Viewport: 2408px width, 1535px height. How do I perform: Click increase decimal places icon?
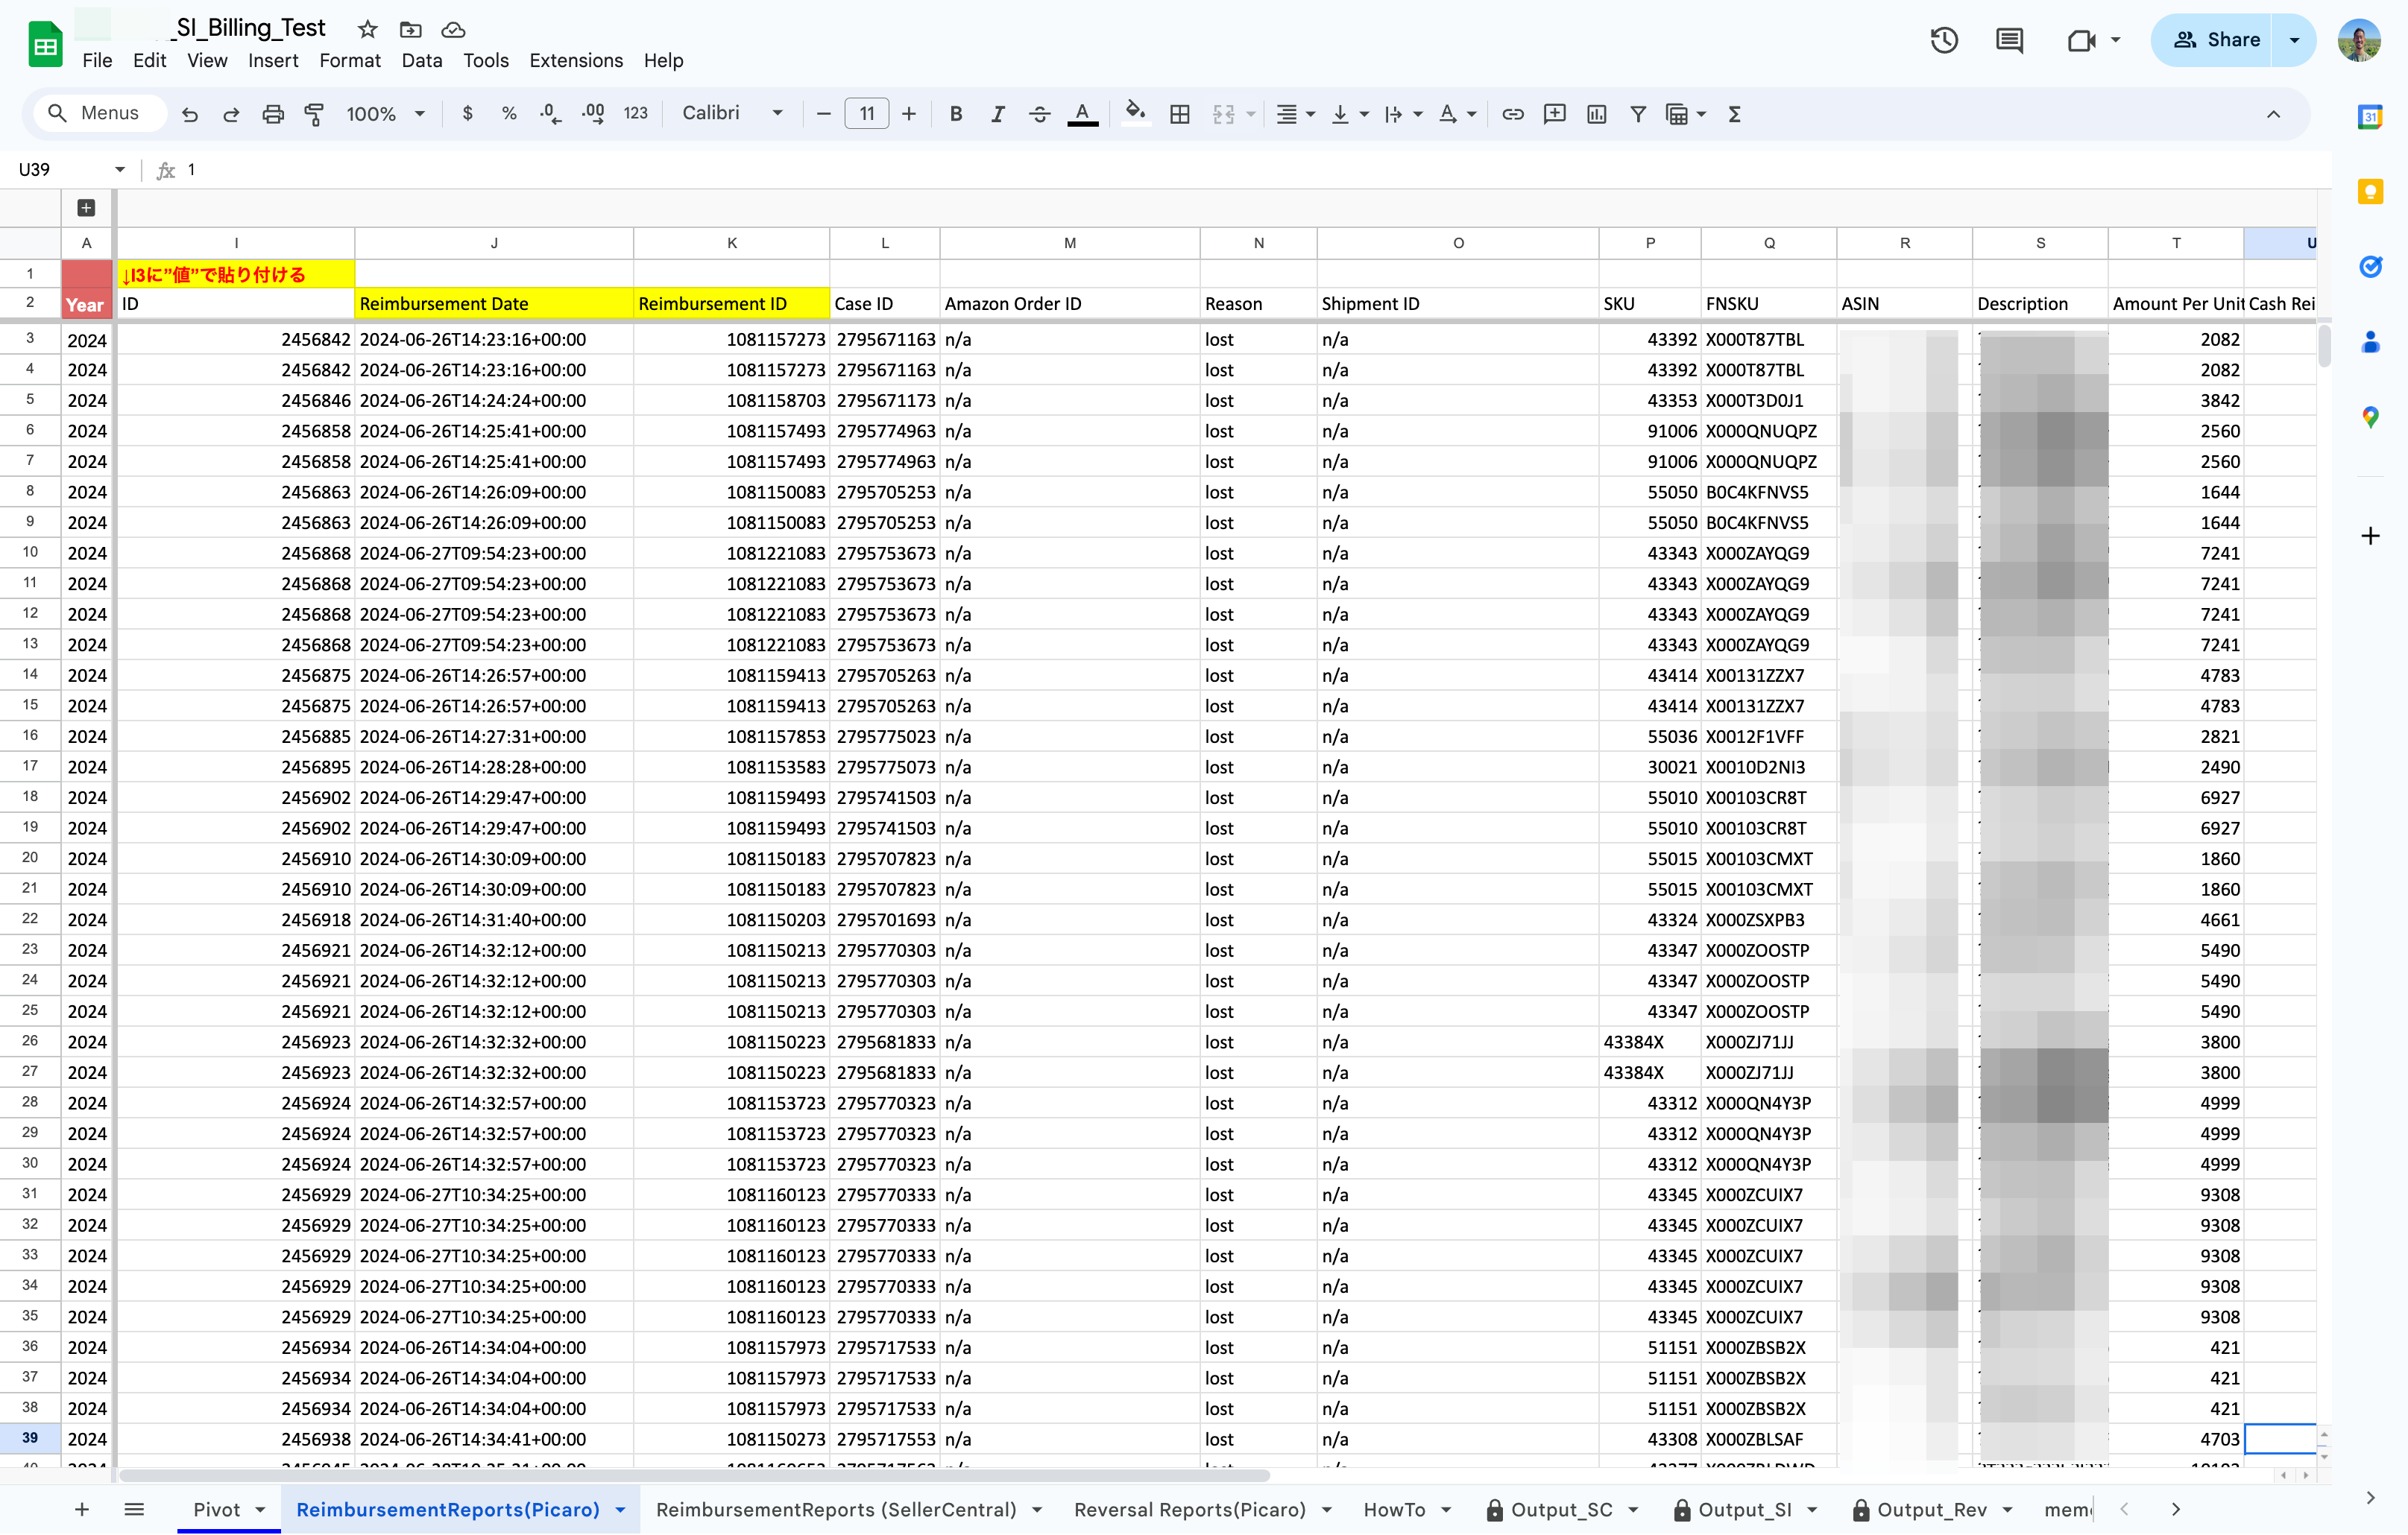point(593,114)
